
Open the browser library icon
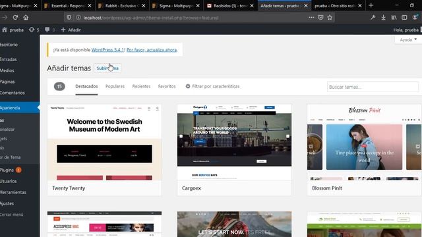tap(394, 18)
